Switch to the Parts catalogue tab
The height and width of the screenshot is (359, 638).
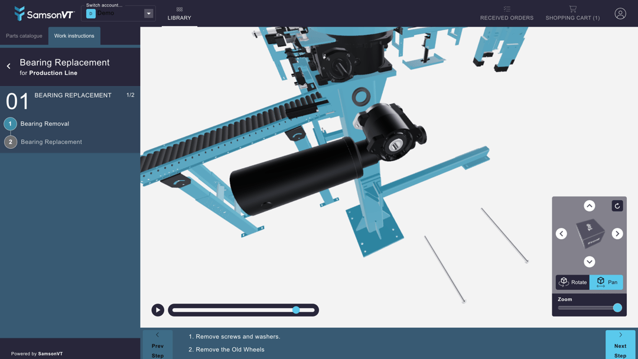point(24,35)
